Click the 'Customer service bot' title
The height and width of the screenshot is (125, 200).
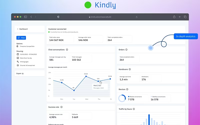[x=57, y=29]
